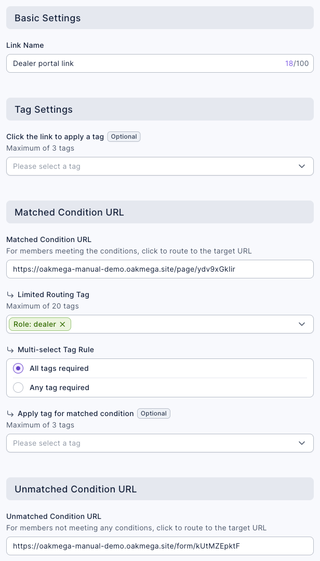Focus the Matched Condition URL input
This screenshot has height=561, width=320.
pyautogui.click(x=160, y=269)
